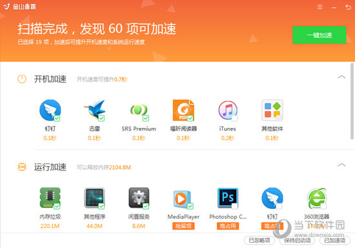The height and width of the screenshot is (248, 355).
Task: Click the 运行加速 chip icon
Action: pyautogui.click(x=22, y=167)
